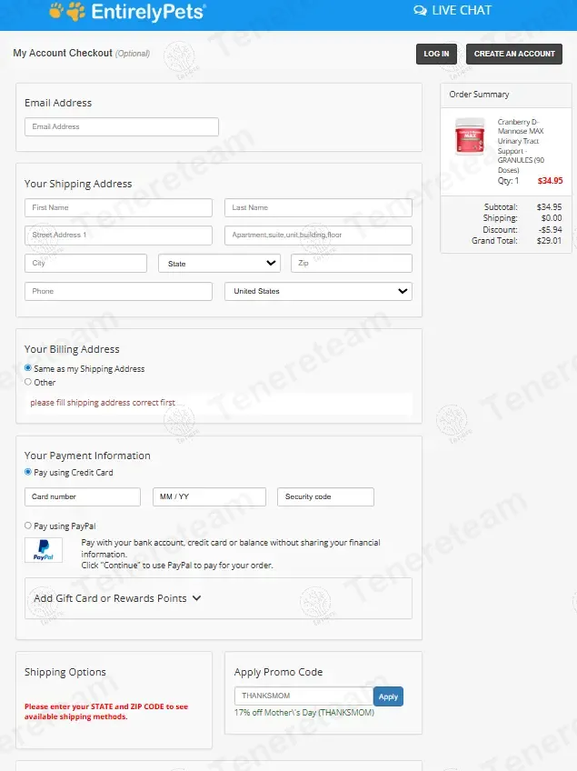Click the Last Name field
The width and height of the screenshot is (577, 771).
point(318,207)
